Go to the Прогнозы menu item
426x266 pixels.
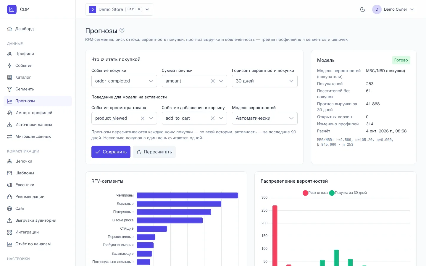click(x=38, y=101)
